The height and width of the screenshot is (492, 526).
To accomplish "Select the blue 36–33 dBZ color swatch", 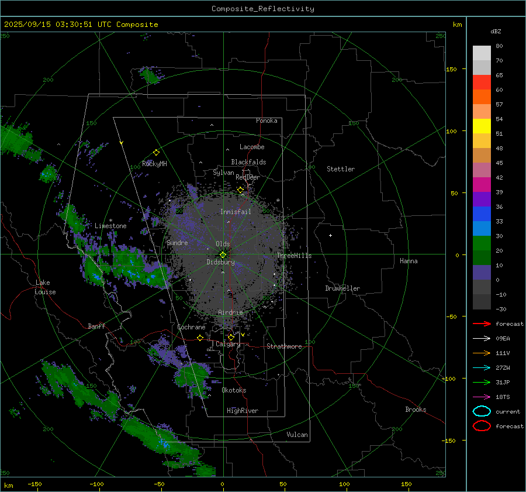I will 482,214.
